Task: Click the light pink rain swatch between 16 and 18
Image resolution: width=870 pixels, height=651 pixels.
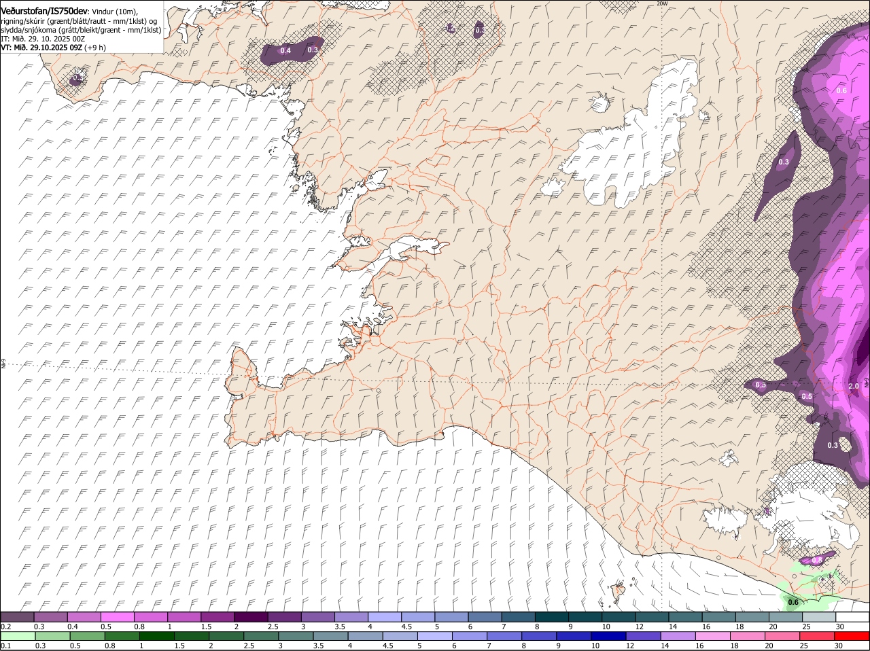Action: [x=713, y=636]
